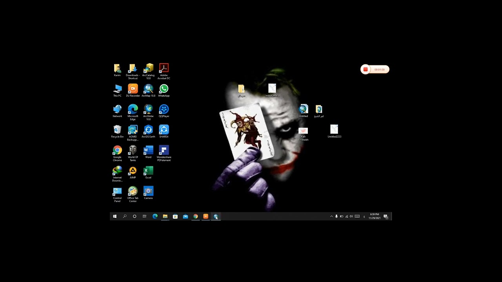Open the volume control in the tray

pyautogui.click(x=351, y=216)
